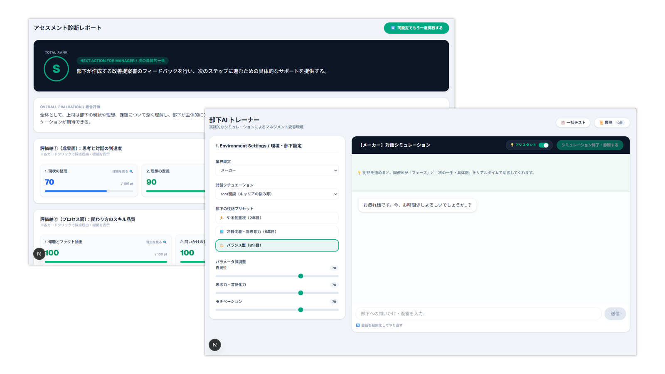Click the 思考力・言語化力 slider handle

click(x=300, y=293)
